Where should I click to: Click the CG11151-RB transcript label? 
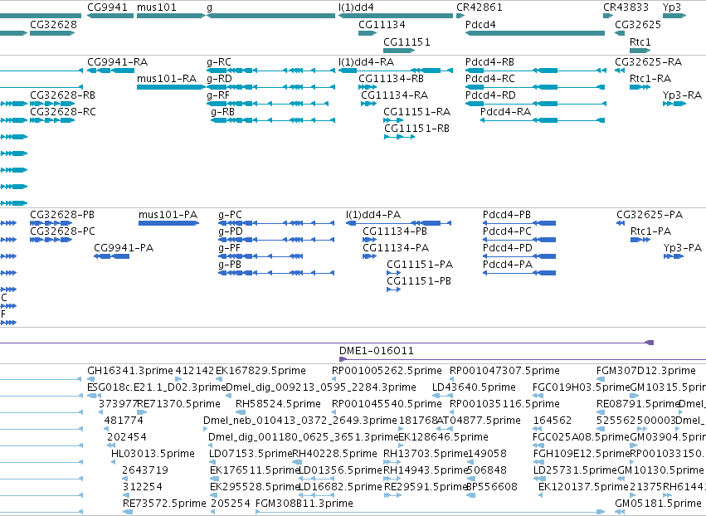[x=417, y=129]
